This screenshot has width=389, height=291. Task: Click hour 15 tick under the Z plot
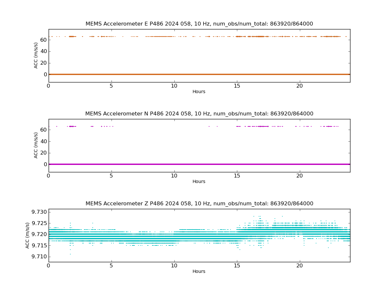tap(237, 266)
